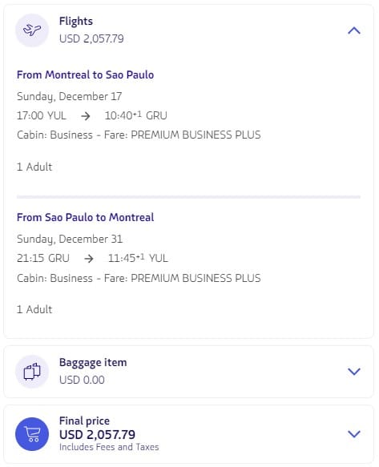The width and height of the screenshot is (379, 467).
Task: Click the Sunday, December 31 return date
Action: (x=70, y=240)
